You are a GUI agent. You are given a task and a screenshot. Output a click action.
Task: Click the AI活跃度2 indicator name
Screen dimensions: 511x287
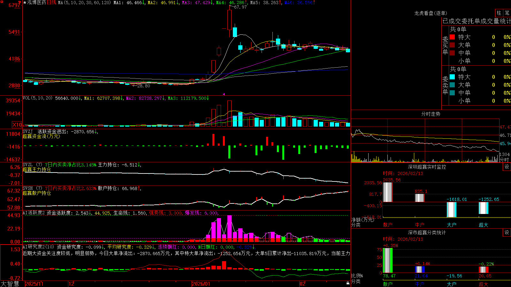(x=34, y=213)
